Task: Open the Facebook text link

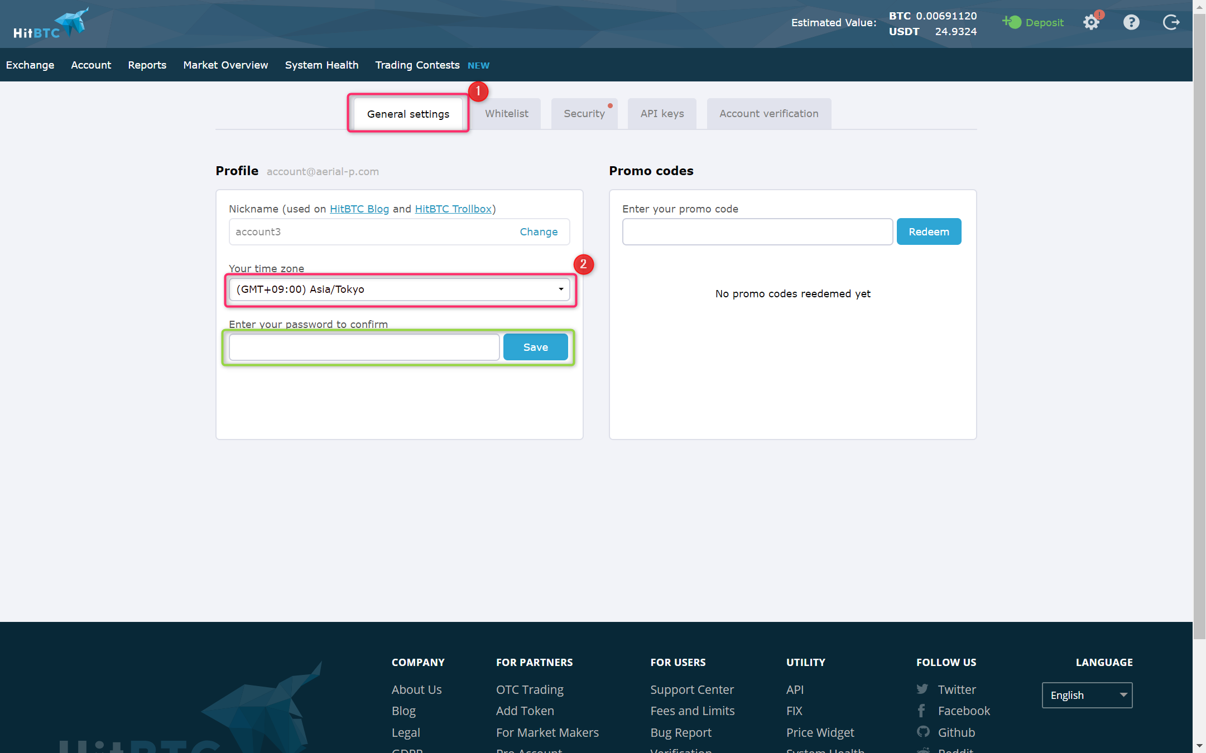Action: 964,711
